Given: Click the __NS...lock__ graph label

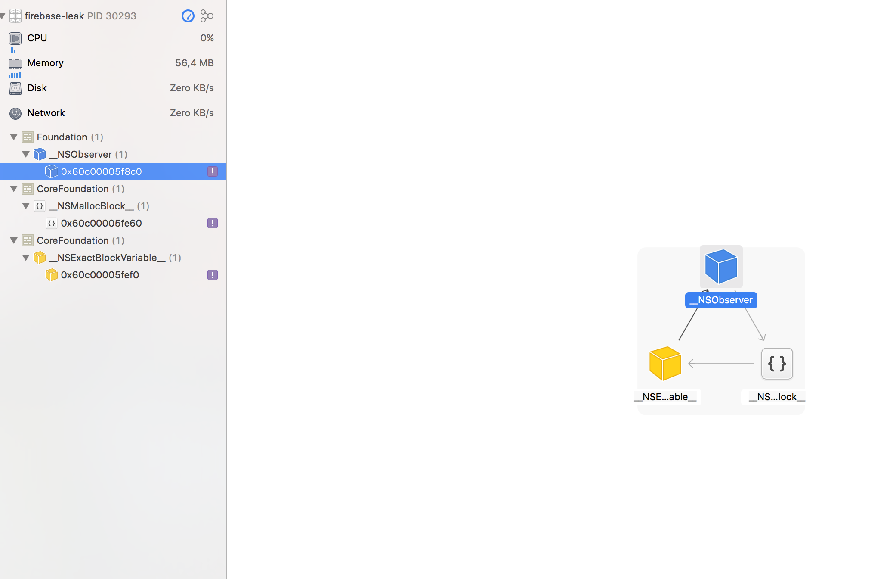Looking at the screenshot, I should [777, 397].
